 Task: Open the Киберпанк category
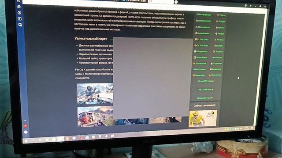[x=215, y=69]
